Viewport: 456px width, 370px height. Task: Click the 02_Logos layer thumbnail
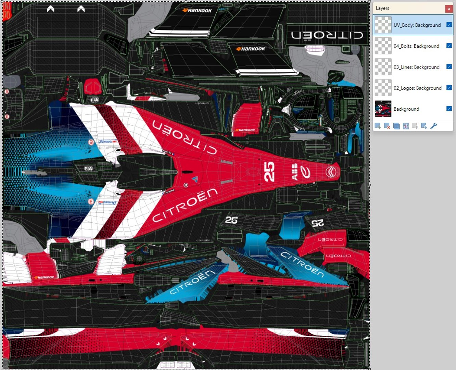coord(383,88)
